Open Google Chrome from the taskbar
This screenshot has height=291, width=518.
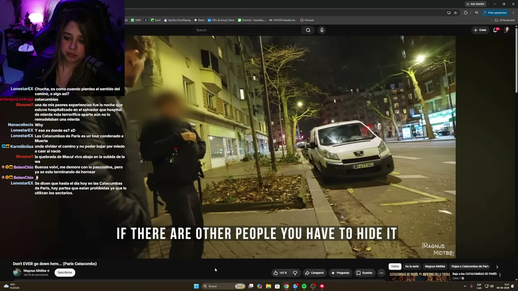pyautogui.click(x=286, y=286)
